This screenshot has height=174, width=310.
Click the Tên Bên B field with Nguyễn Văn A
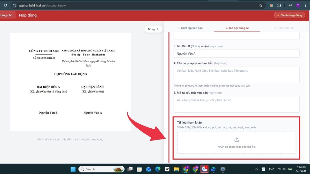click(236, 53)
